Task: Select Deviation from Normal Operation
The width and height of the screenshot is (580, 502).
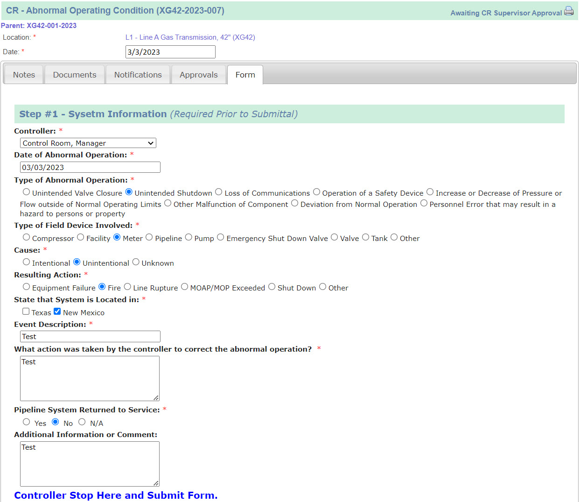Action: click(x=294, y=203)
